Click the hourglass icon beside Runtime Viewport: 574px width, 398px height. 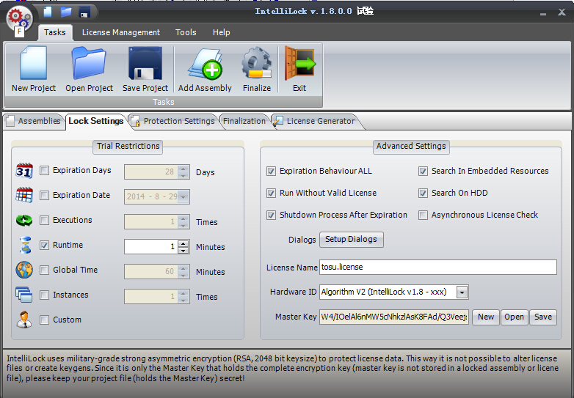(25, 245)
